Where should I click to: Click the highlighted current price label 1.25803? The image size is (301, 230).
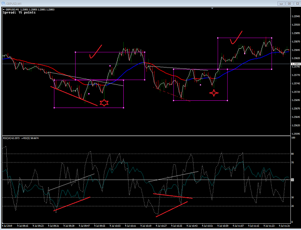(x=295, y=64)
